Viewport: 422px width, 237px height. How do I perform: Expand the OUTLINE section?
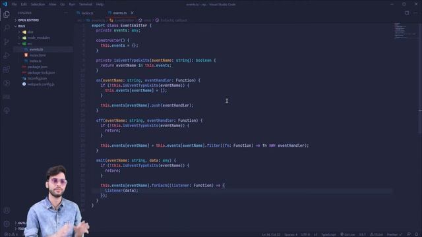[x=22, y=223]
